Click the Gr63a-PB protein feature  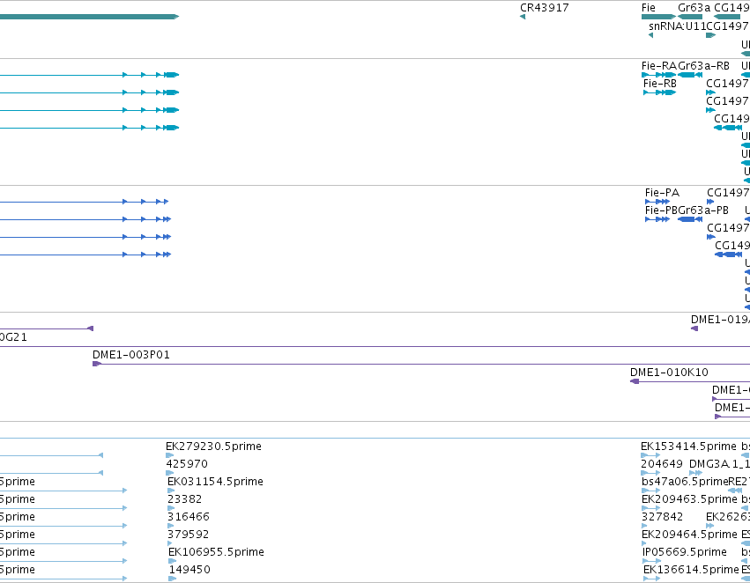pos(690,219)
